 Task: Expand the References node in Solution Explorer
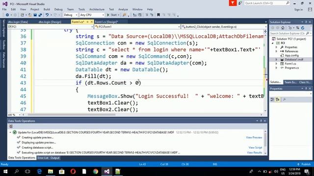click(x=276, y=51)
